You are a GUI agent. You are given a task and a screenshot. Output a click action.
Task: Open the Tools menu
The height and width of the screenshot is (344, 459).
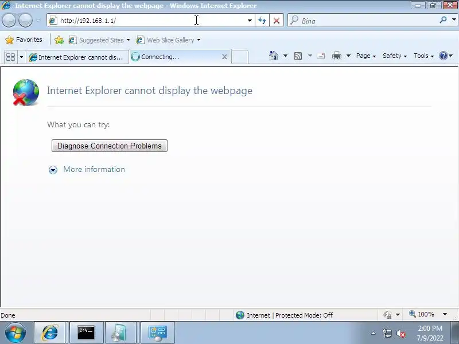(x=423, y=56)
